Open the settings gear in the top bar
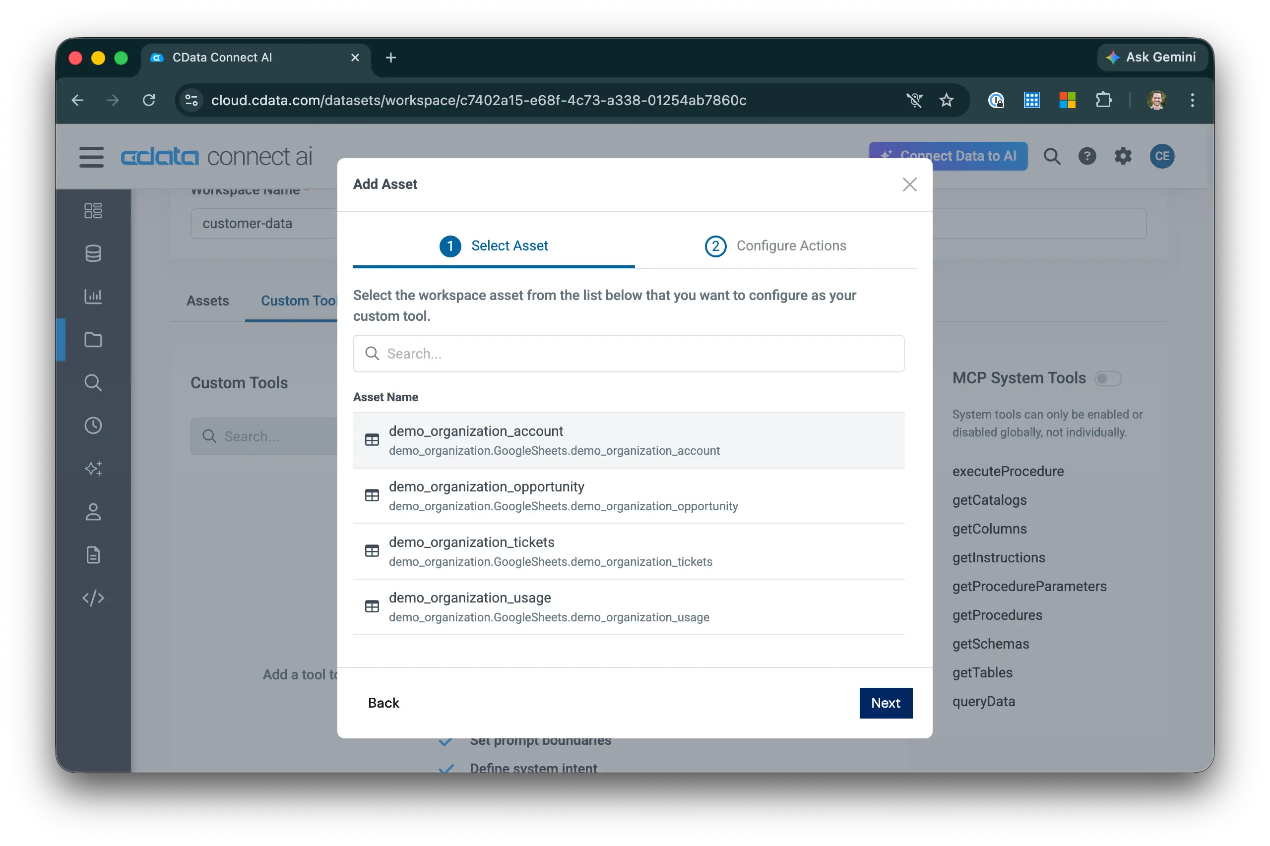Screen dimensions: 1270x846 coord(1123,157)
